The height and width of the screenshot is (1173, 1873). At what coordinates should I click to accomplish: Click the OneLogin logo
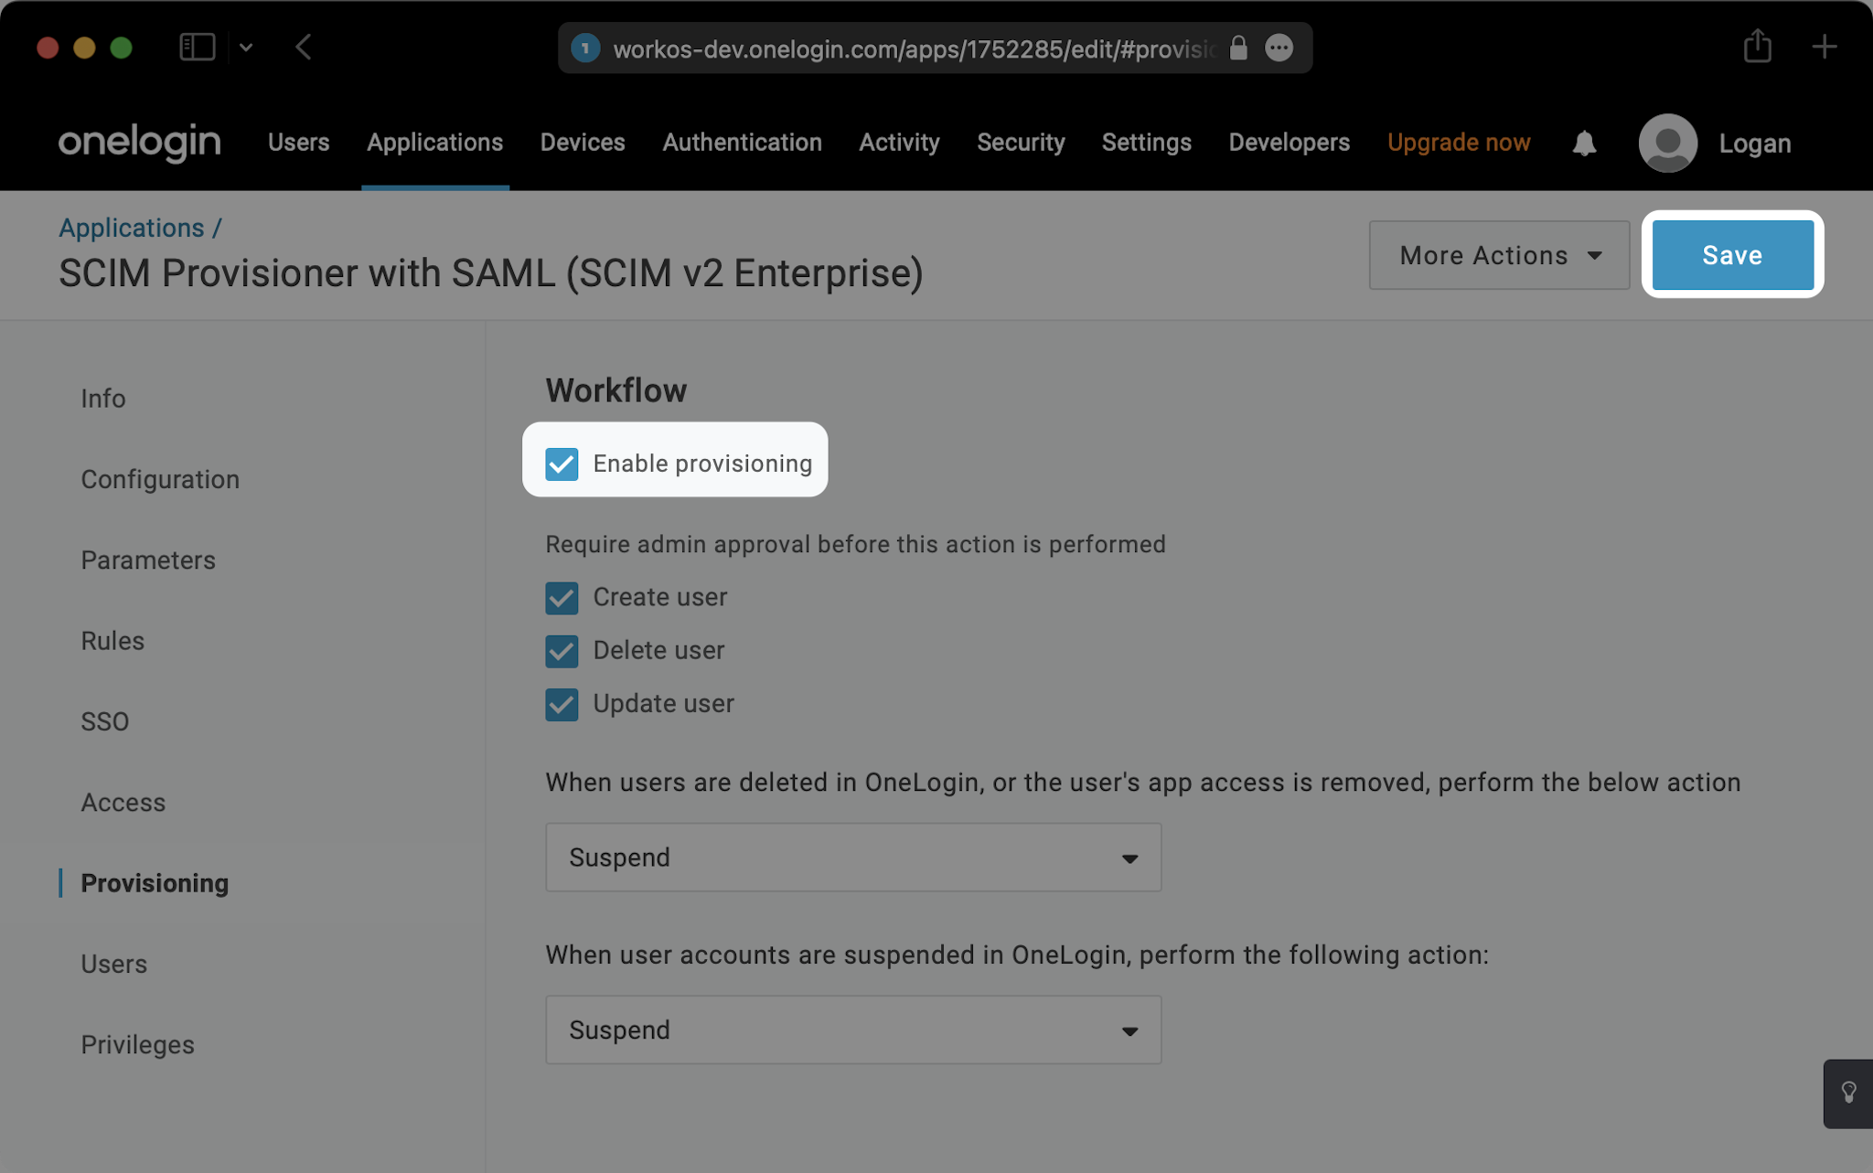pos(139,142)
